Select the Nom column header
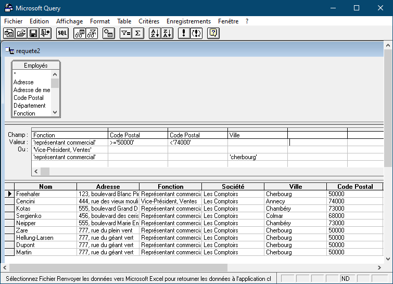This screenshot has height=284, width=393. [x=46, y=187]
